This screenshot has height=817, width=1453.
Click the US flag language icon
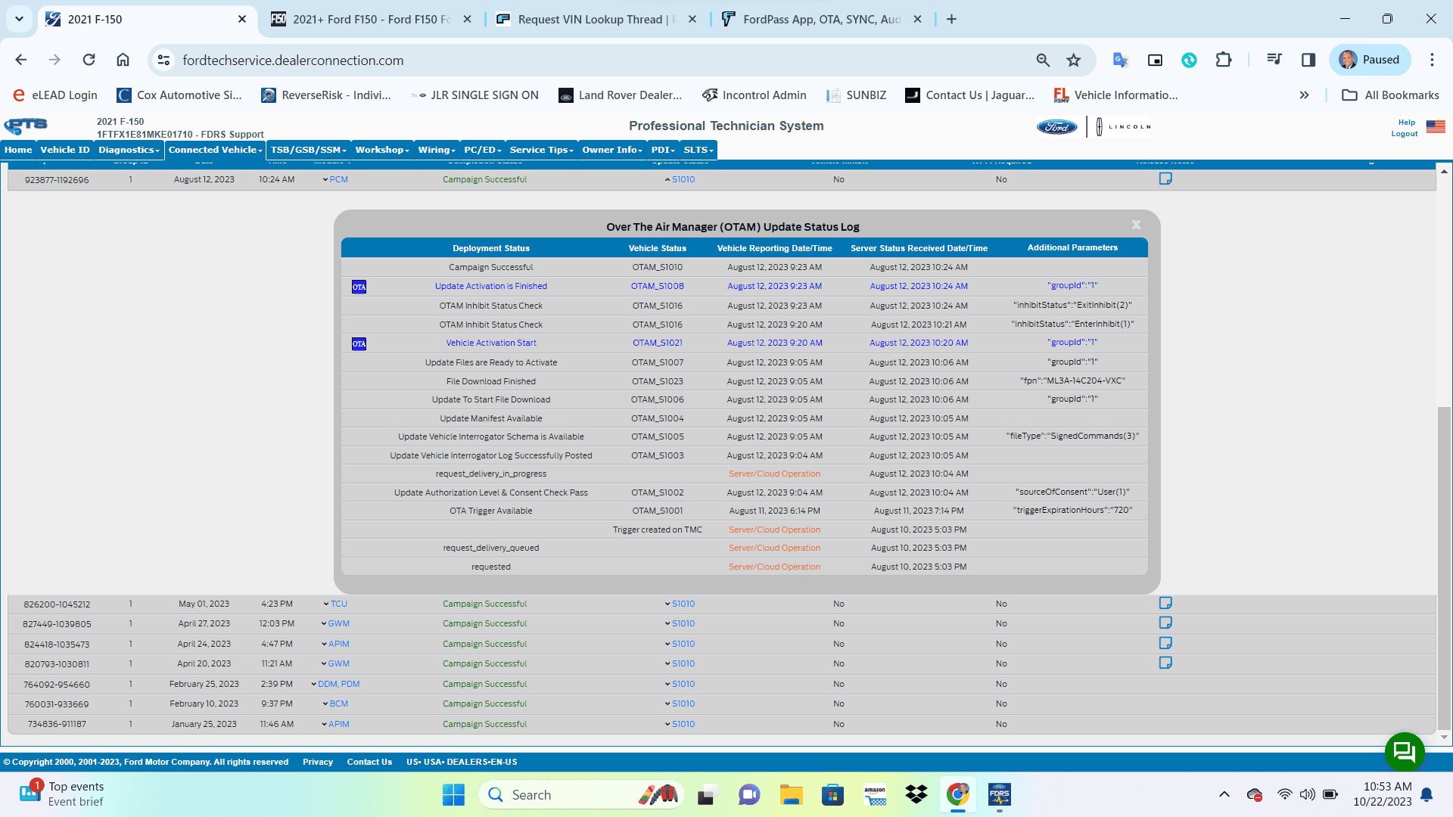pos(1436,127)
